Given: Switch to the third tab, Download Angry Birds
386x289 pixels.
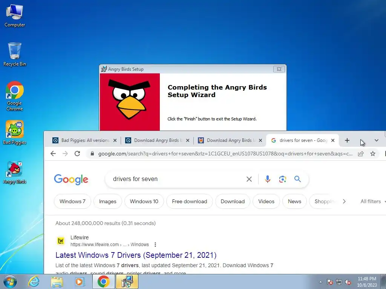Looking at the screenshot, I should [x=230, y=140].
